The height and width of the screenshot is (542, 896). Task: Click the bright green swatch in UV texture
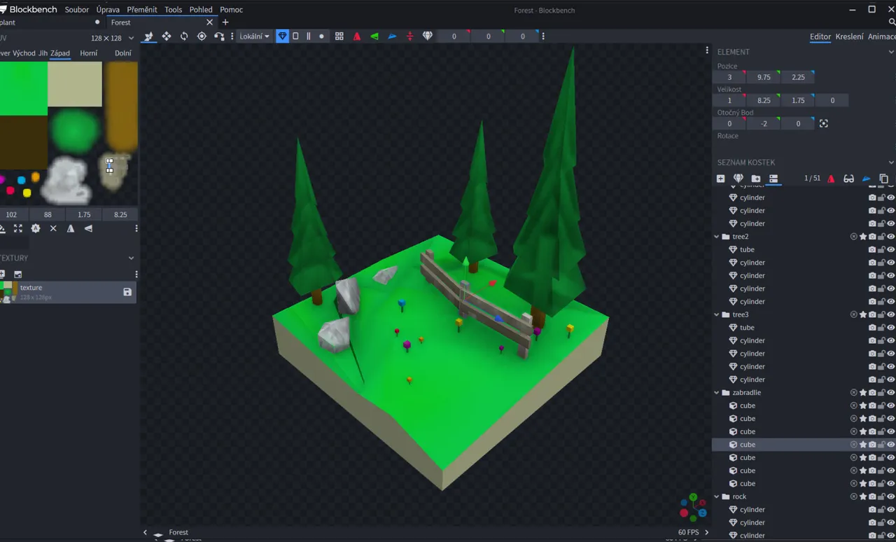point(23,88)
